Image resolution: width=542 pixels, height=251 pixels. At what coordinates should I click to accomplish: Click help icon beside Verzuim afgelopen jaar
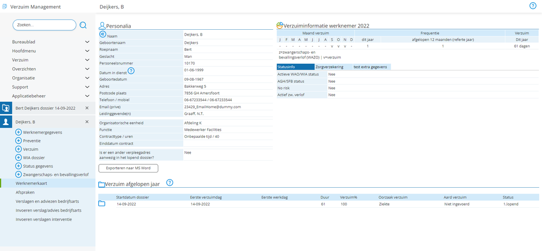169,183
